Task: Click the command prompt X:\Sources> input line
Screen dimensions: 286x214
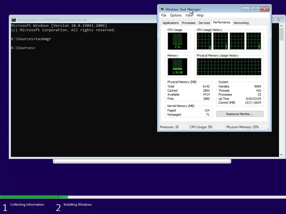Action: (23, 48)
